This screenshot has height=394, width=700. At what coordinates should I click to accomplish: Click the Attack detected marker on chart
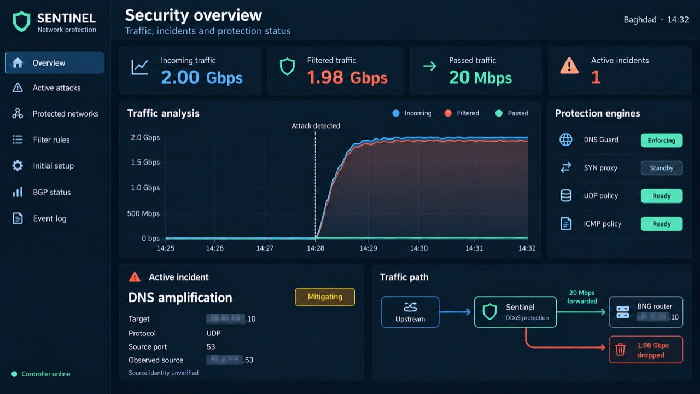[316, 126]
